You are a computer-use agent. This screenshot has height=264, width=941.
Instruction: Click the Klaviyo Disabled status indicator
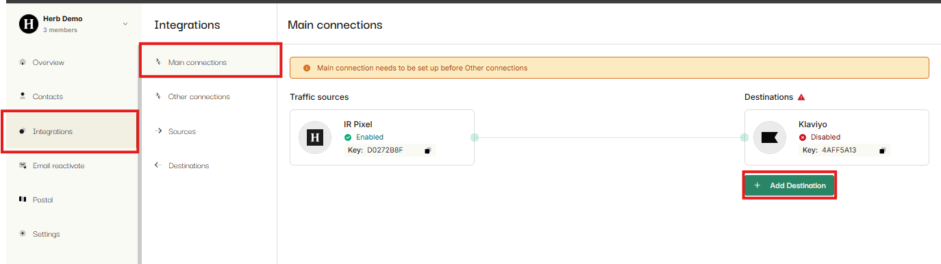820,137
